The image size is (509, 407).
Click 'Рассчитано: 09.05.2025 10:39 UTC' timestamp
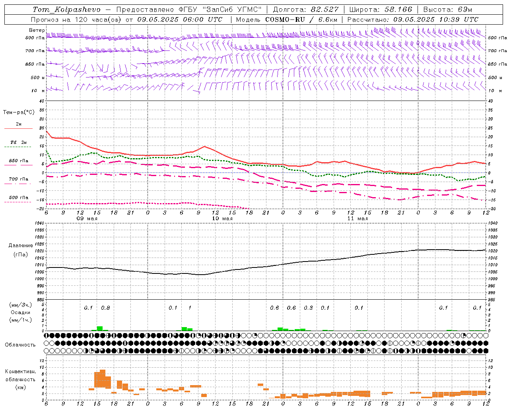pyautogui.click(x=413, y=19)
